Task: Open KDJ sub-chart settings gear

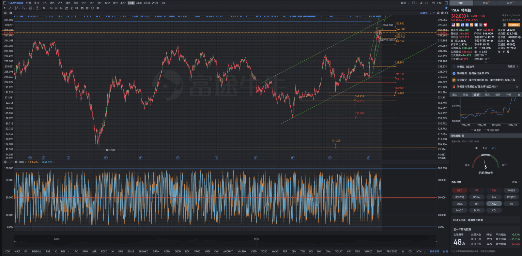Action: tap(5, 162)
